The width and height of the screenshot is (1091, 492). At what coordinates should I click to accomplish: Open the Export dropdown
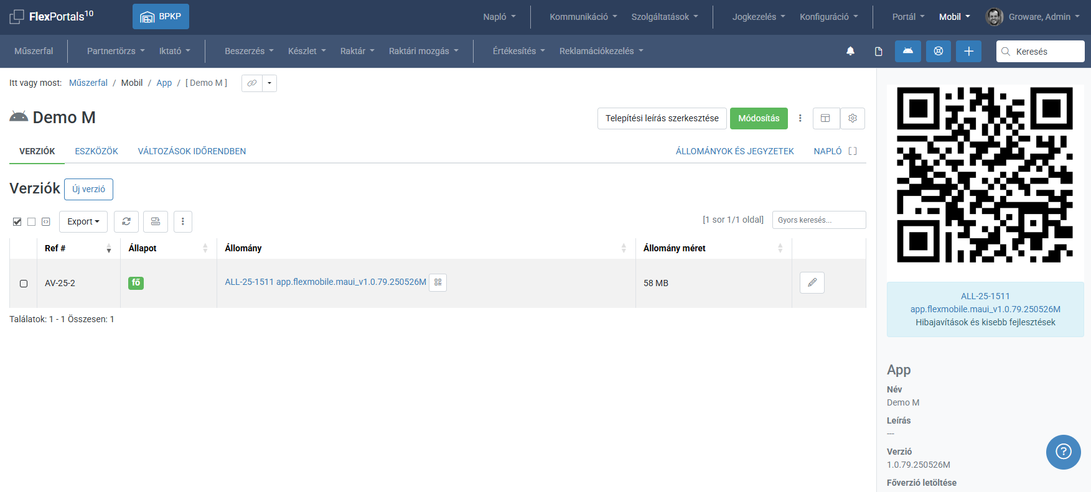pos(83,221)
